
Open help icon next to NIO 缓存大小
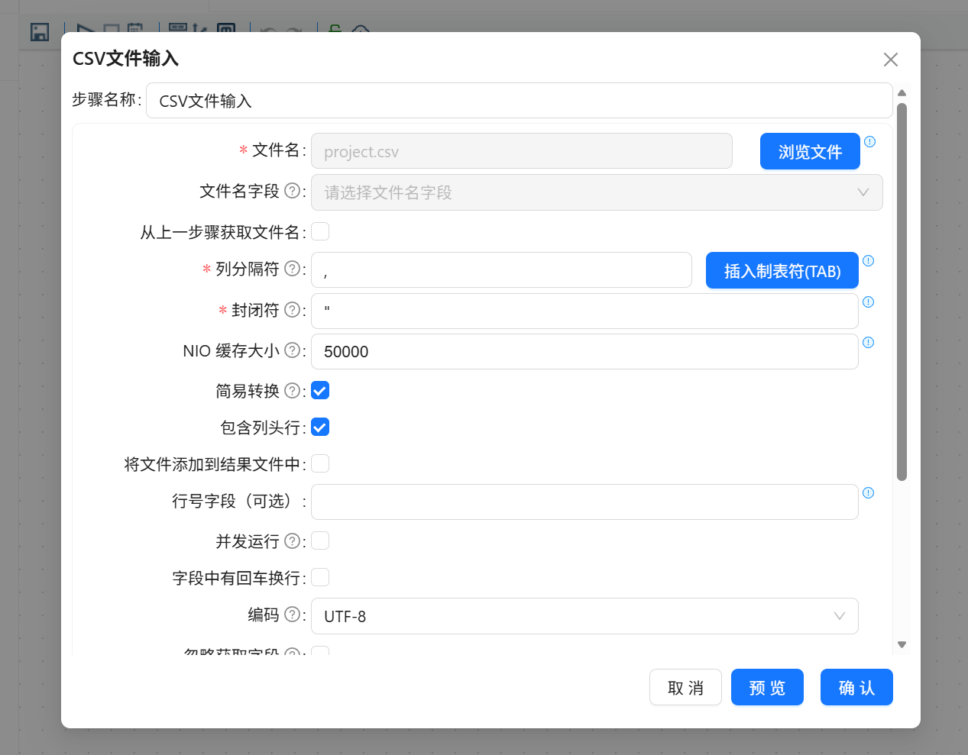292,350
